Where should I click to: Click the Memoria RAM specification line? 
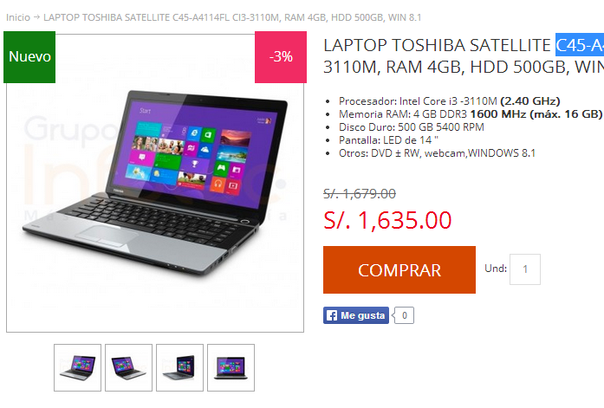(471, 114)
